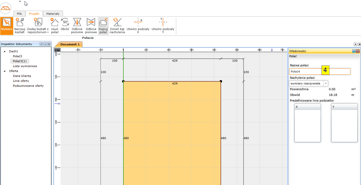The height and width of the screenshot is (185, 361).
Task: Apply Odbicie poziome horizontal flip
Action: (77, 26)
